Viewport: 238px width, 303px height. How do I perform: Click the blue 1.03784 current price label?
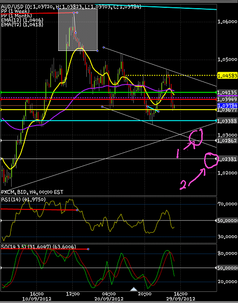coord(227,106)
